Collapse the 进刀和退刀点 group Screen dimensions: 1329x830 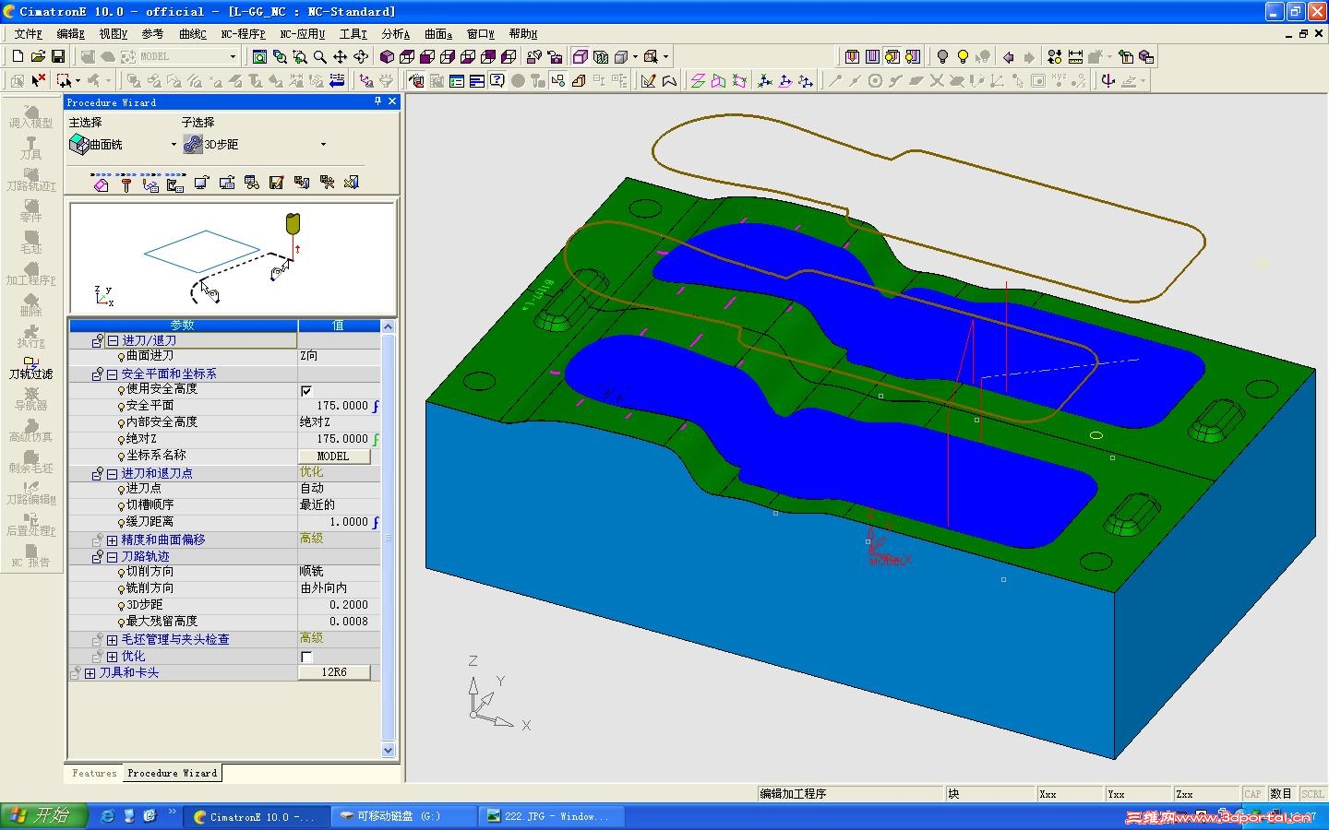point(113,474)
